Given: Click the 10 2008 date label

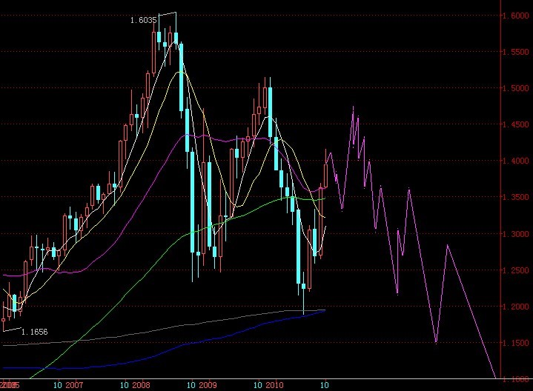Looking at the screenshot, I should (135, 385).
